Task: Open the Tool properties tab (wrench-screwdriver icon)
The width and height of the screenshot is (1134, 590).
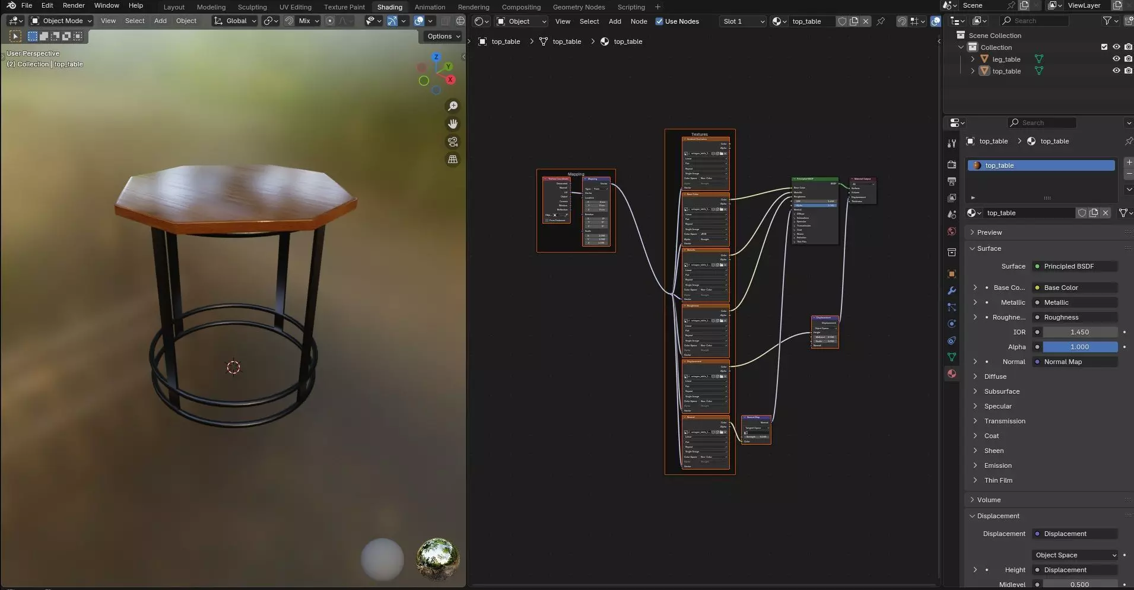Action: pos(952,143)
